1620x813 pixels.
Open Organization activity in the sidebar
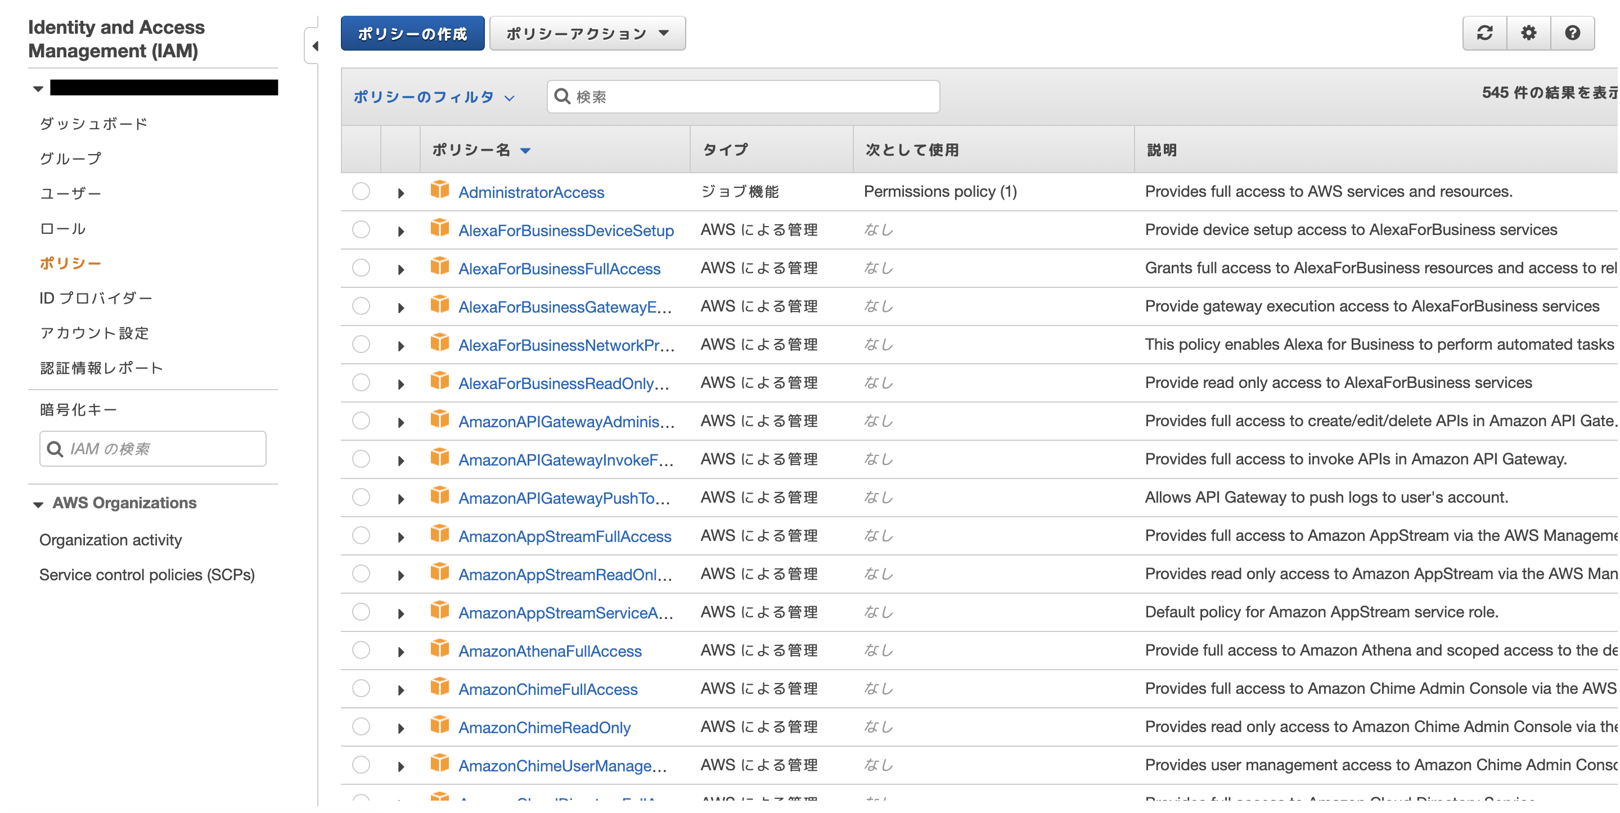pos(110,540)
